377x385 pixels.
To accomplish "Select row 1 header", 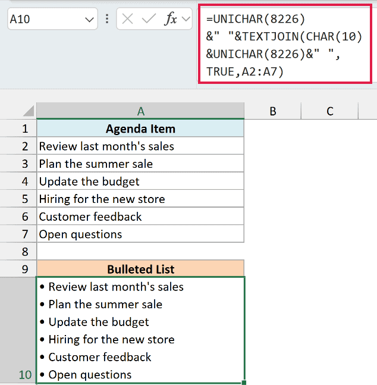I will coord(18,129).
